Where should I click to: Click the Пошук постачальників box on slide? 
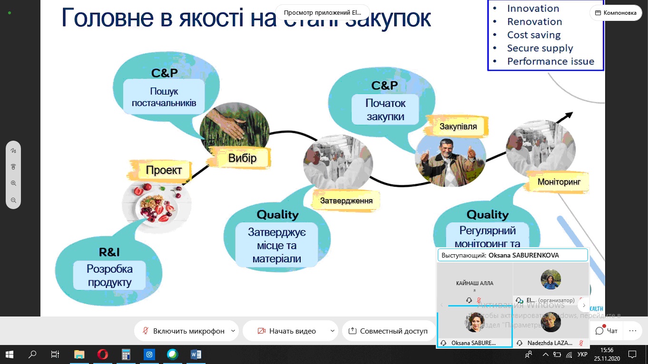pos(164,97)
